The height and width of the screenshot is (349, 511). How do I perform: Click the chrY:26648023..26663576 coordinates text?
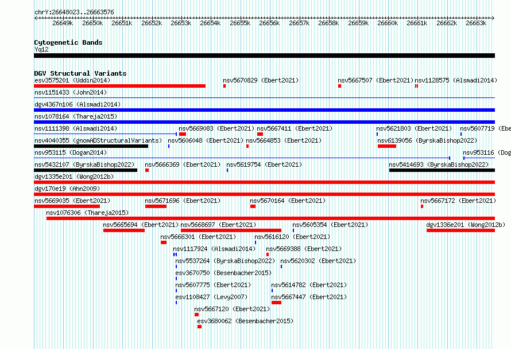coord(74,13)
